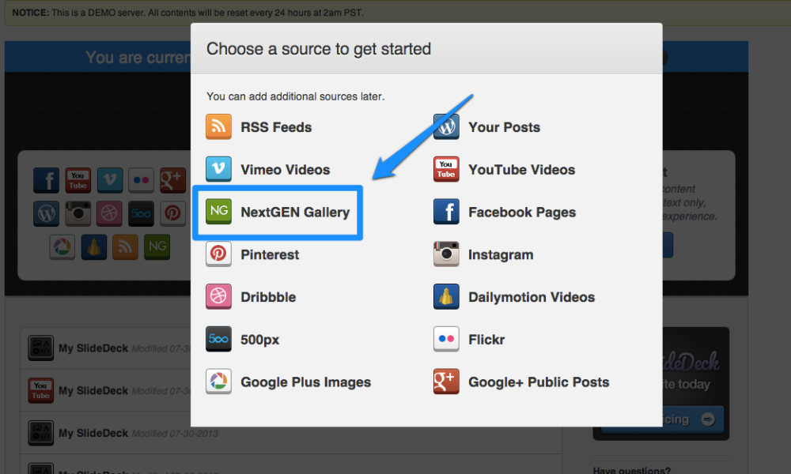This screenshot has width=791, height=474.
Task: Pick Dribbble source label
Action: click(268, 297)
